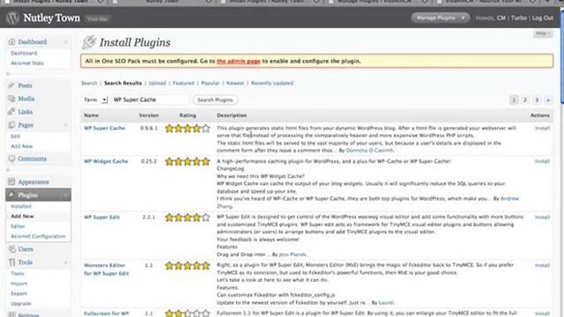Open Akismet Configuration submenu item
The height and width of the screenshot is (317, 564).
(x=38, y=237)
